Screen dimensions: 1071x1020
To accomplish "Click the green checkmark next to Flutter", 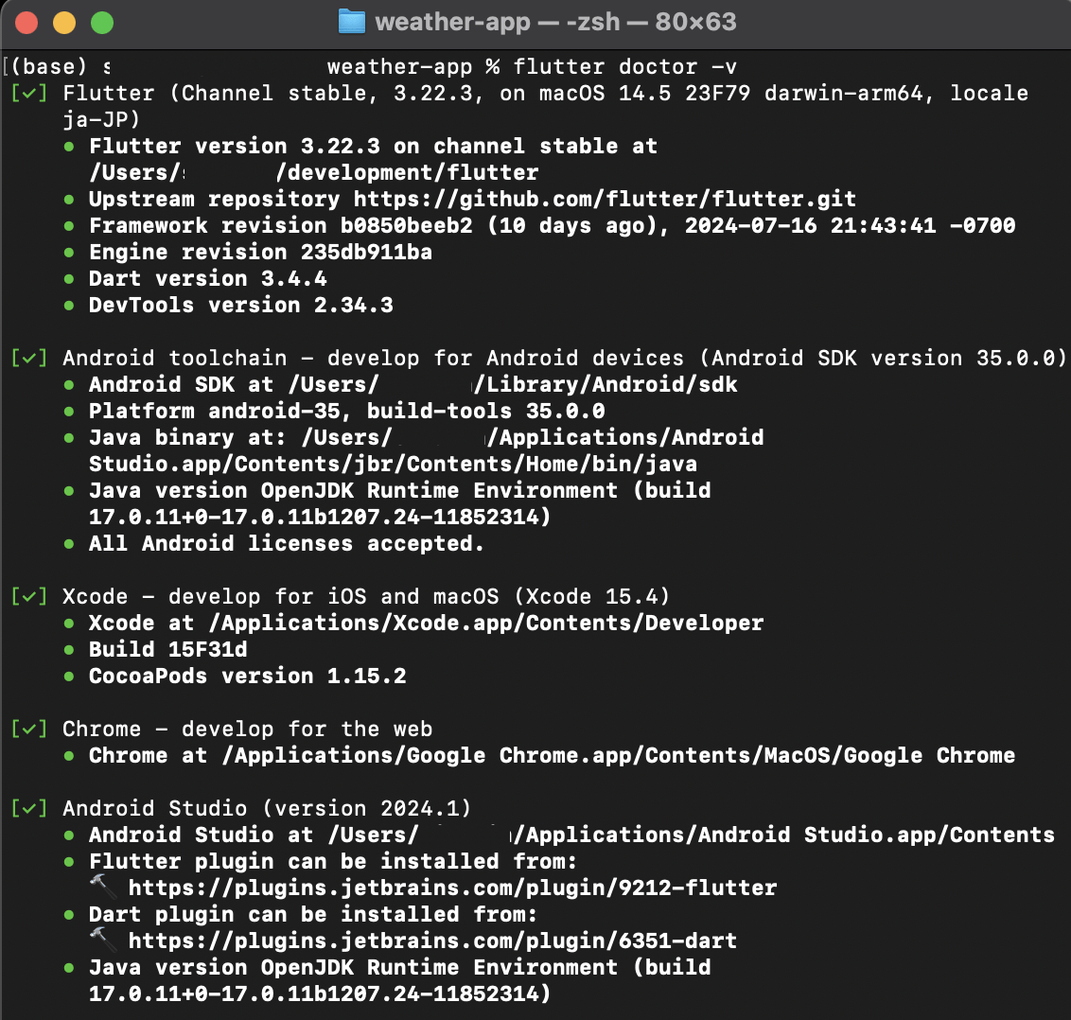I will (x=30, y=93).
